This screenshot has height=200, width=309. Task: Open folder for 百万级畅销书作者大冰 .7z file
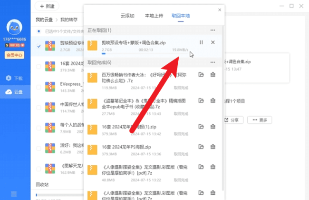(201, 75)
